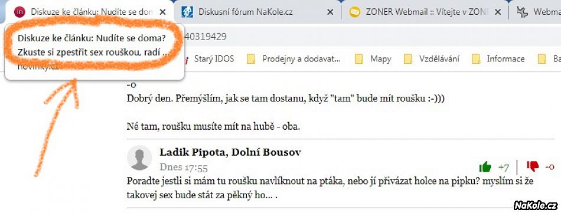Open the Informace bookmark folder

click(x=498, y=58)
